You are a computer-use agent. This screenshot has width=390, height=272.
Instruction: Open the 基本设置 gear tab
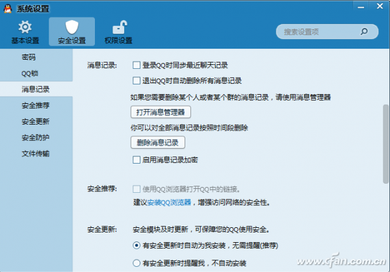pyautogui.click(x=25, y=32)
